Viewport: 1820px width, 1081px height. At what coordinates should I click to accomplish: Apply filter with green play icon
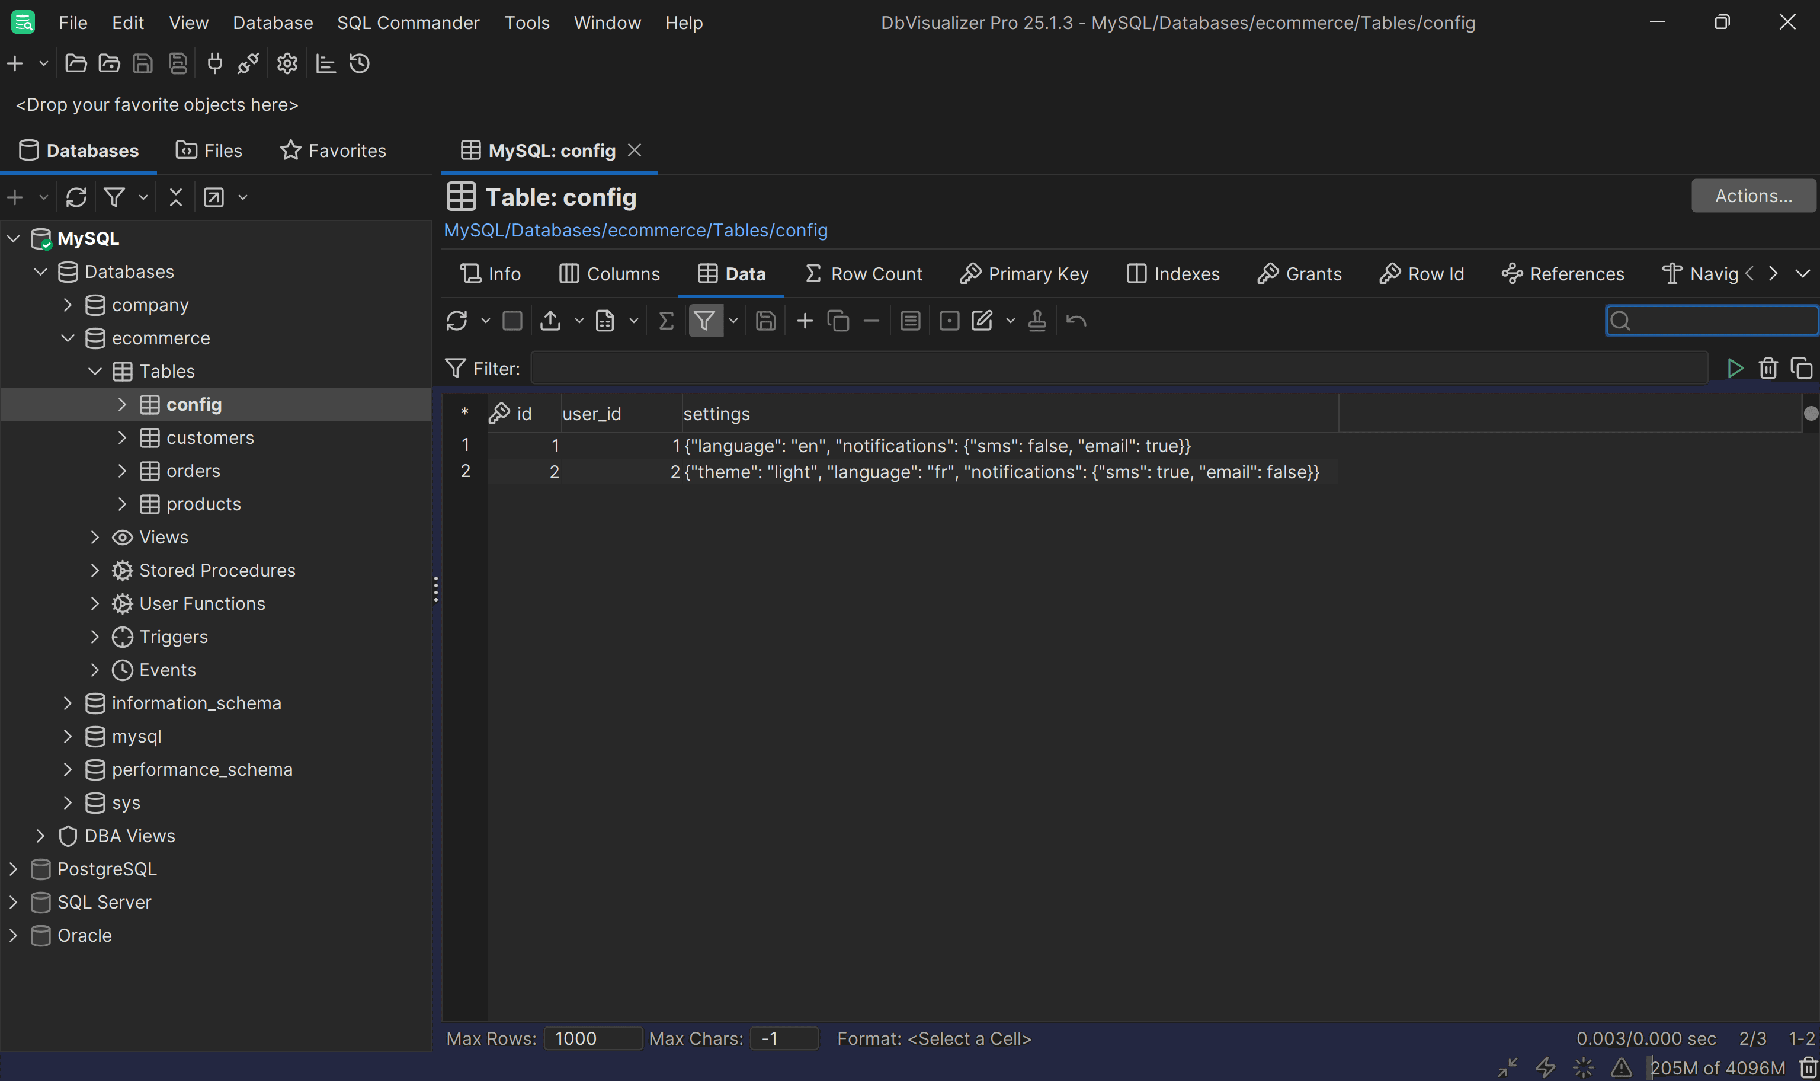click(x=1735, y=369)
